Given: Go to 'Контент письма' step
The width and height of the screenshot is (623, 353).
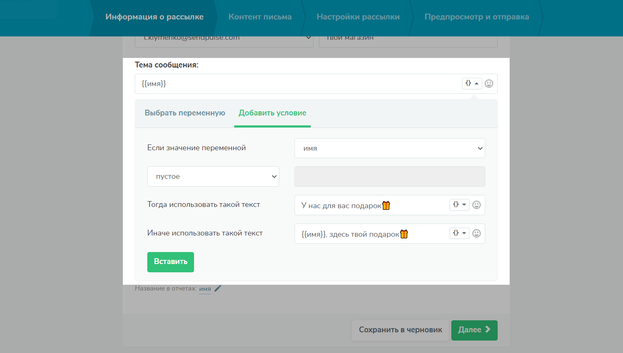Looking at the screenshot, I should pos(260,17).
